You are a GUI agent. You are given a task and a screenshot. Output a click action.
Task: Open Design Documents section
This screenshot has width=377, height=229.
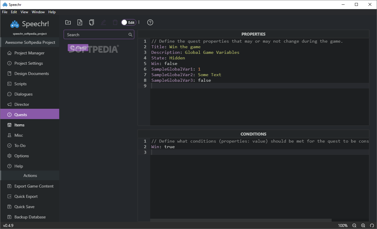[30, 73]
